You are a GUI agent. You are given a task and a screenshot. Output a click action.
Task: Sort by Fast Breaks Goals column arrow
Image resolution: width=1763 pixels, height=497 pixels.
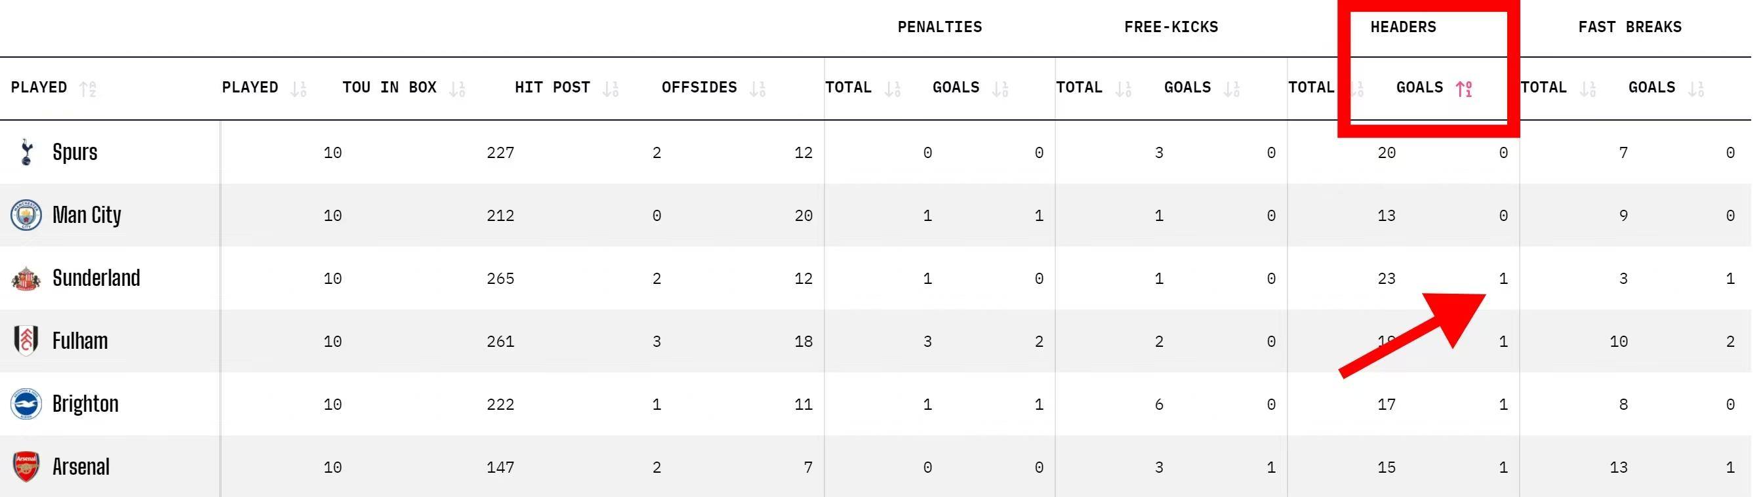1696,89
